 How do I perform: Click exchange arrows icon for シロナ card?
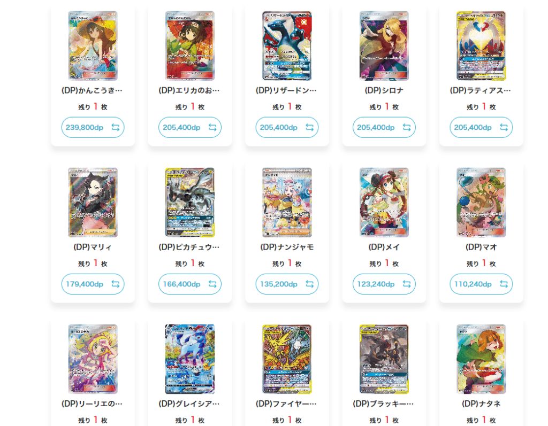point(407,127)
